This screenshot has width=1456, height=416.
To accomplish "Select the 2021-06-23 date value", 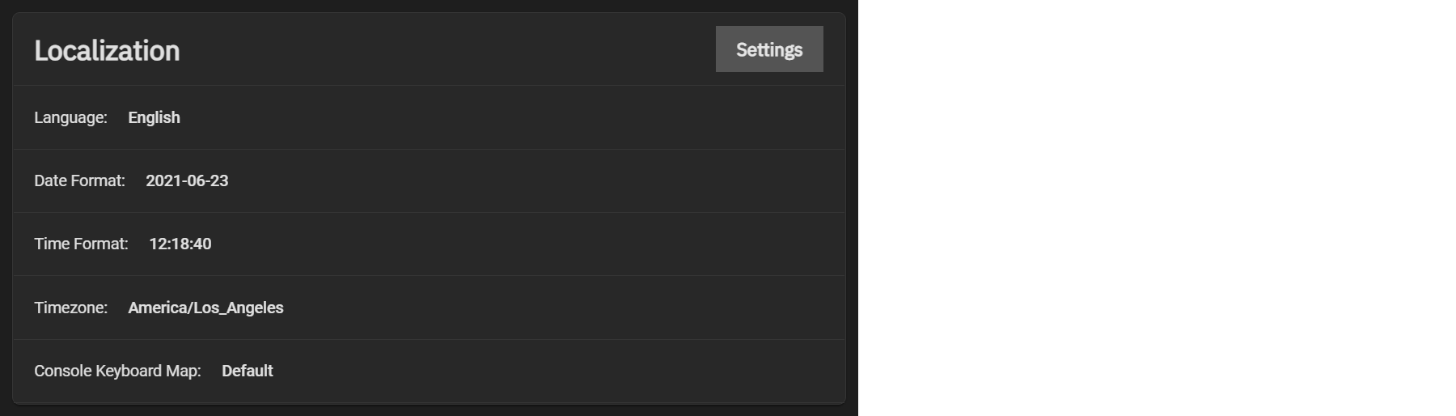I will click(187, 180).
